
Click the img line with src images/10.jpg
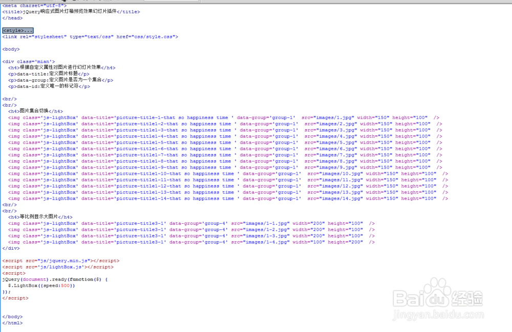pos(228,173)
